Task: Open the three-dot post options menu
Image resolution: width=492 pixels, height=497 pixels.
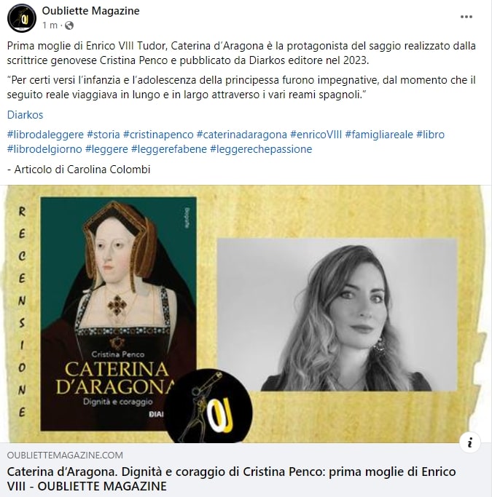Action: 466,17
